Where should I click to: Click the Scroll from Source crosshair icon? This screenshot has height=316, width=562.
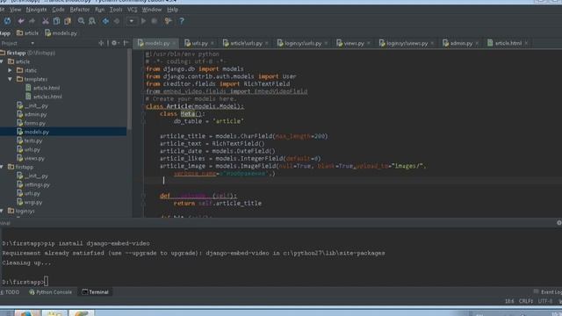pyautogui.click(x=102, y=43)
